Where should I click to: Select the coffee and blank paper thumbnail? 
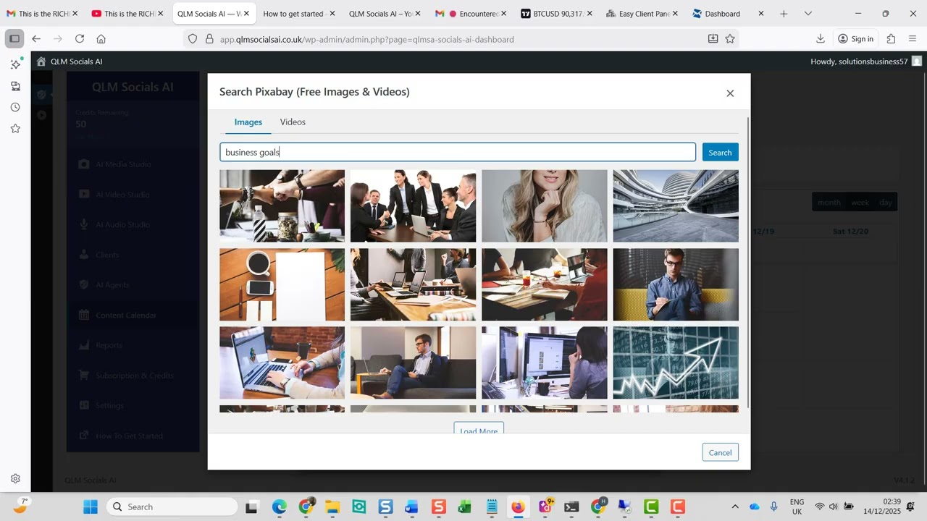[x=282, y=284]
